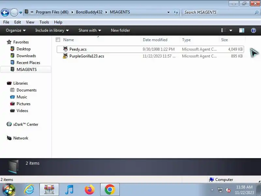The image size is (261, 196).
Task: Launch Internet Explorer from taskbar
Action: pos(29,190)
